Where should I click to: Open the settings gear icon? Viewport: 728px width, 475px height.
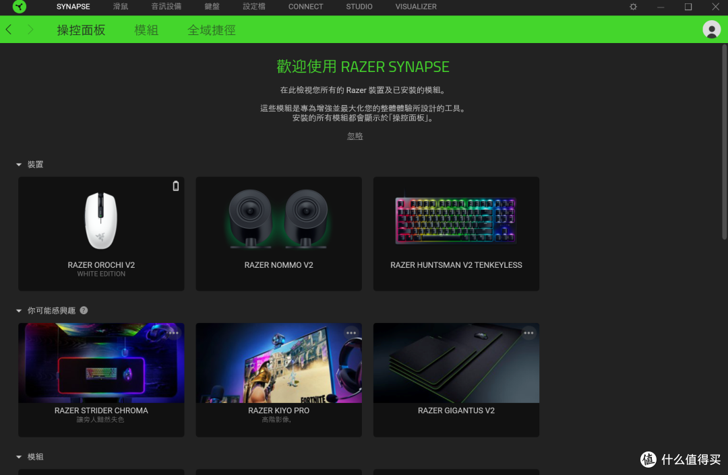pos(633,7)
